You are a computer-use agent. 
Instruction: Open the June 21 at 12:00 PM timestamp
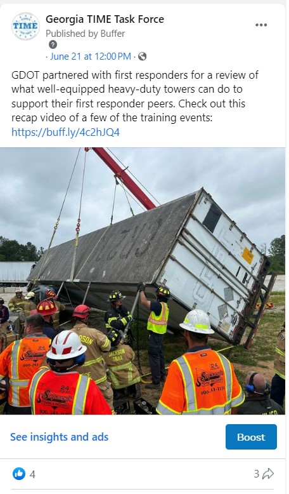[91, 57]
